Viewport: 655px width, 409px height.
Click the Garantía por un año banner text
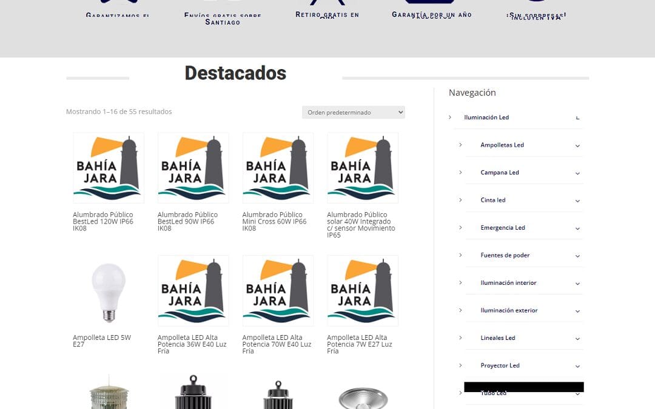[x=432, y=15]
